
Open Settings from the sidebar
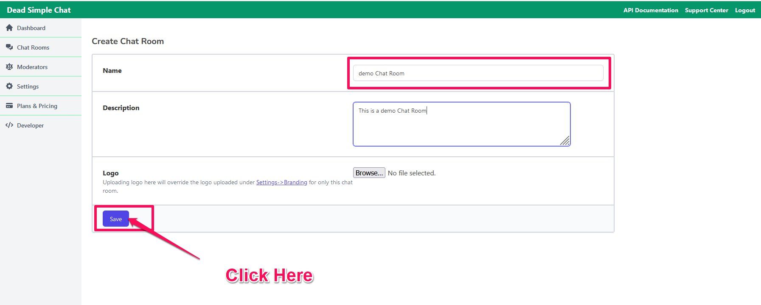tap(41, 86)
